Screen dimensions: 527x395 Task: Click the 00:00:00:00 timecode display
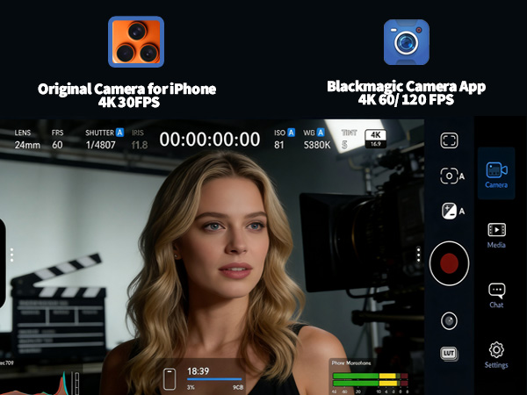(210, 139)
